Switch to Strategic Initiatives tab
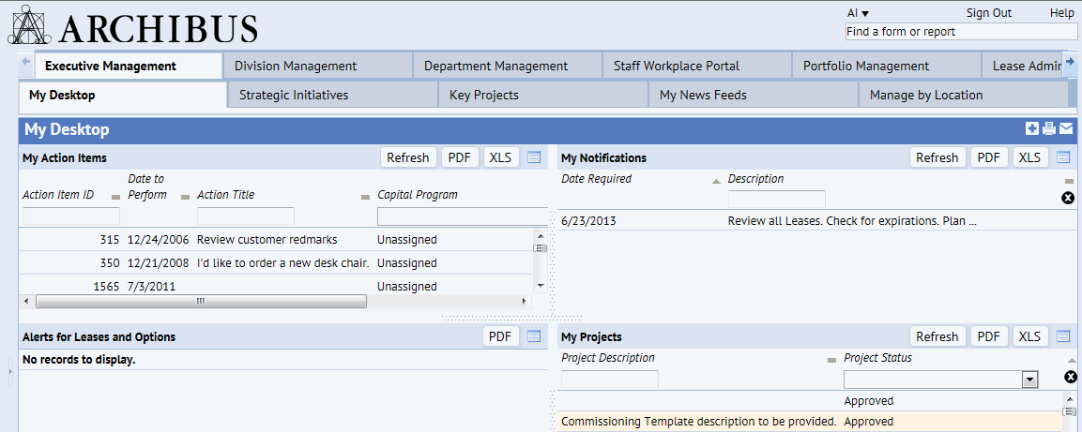Viewport: 1082px width, 432px height. point(332,95)
